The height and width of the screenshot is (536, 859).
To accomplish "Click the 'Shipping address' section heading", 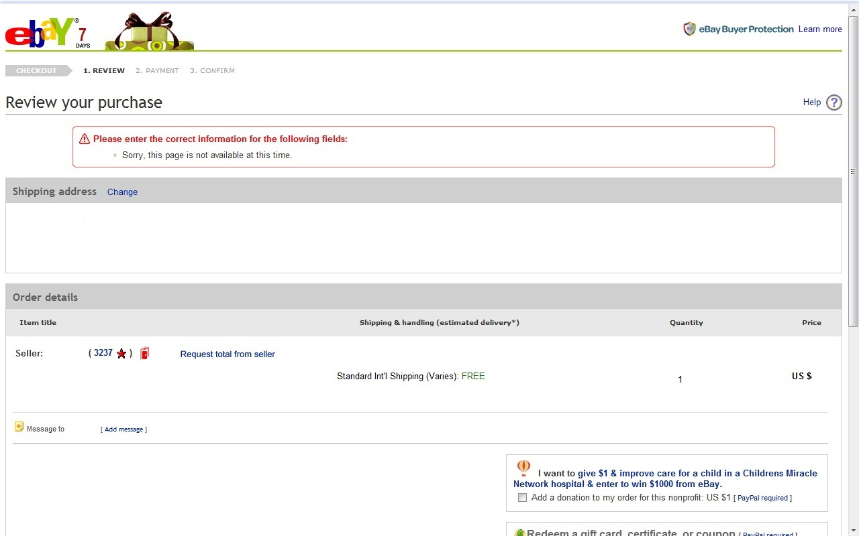I will point(54,192).
